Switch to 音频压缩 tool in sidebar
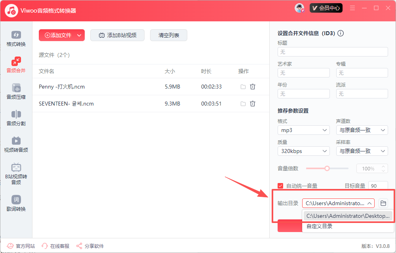This screenshot has width=396, height=253. 16,91
